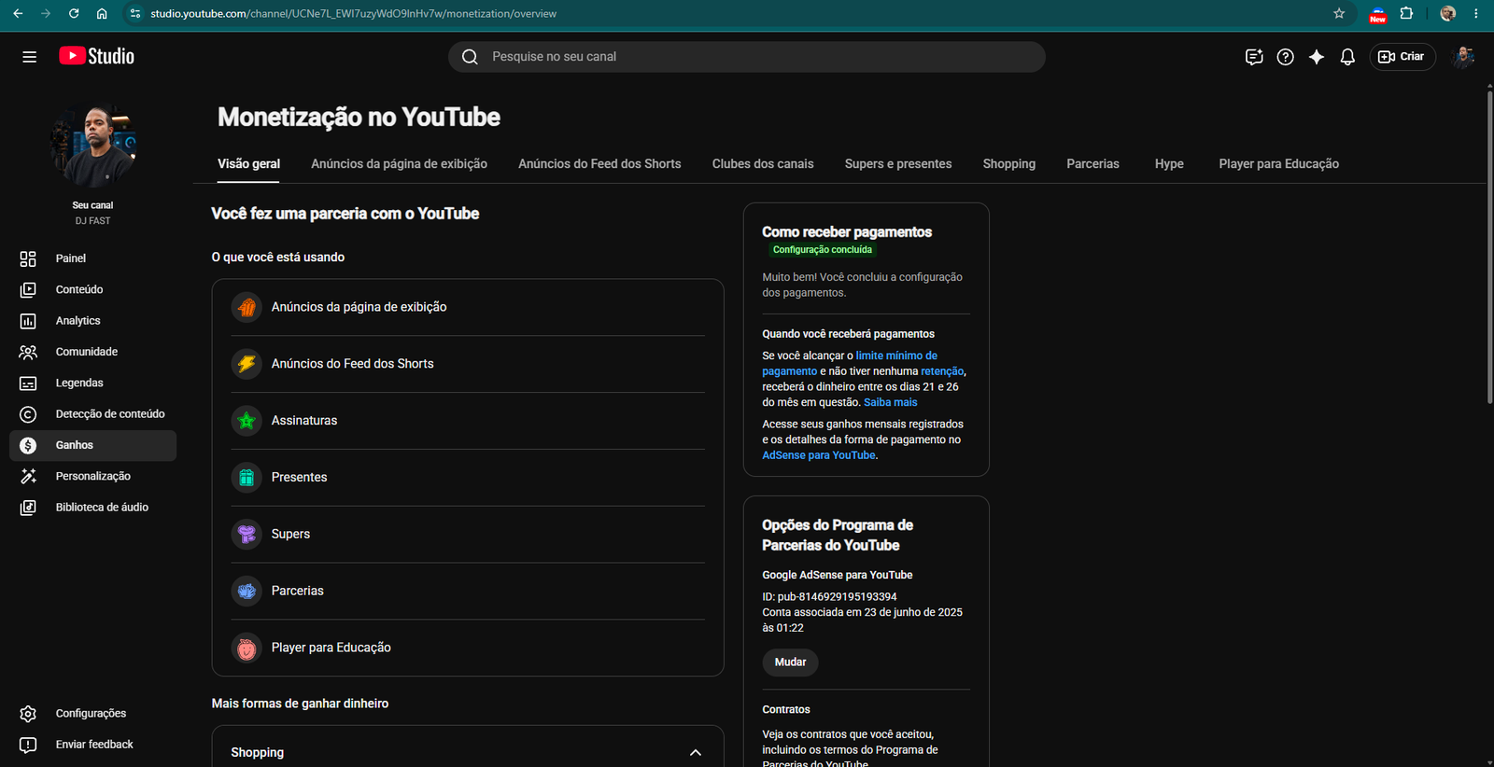Viewport: 1494px width, 767px height.
Task: Open the Anúncios da página de exibição row
Action: (x=468, y=307)
